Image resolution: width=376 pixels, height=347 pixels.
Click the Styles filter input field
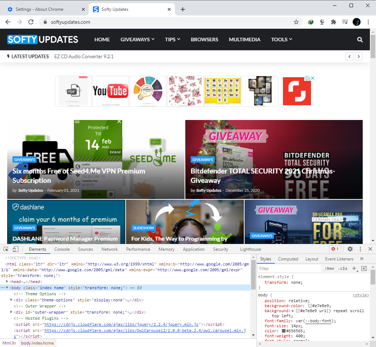tap(289, 269)
